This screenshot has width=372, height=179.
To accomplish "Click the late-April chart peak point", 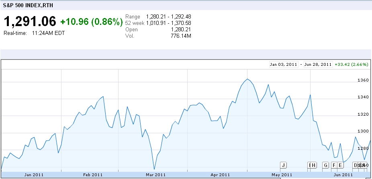I will 247,79.
